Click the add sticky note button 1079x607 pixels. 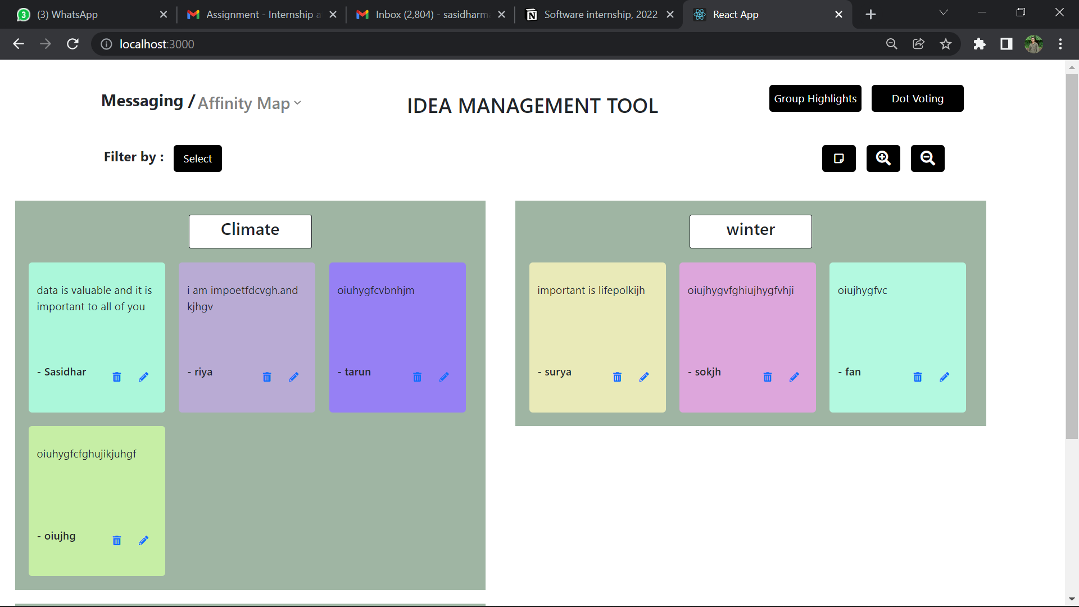pyautogui.click(x=839, y=158)
